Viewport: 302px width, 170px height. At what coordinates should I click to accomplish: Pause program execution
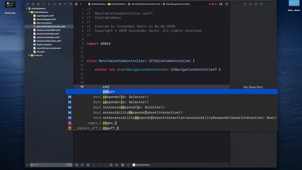pos(88,165)
